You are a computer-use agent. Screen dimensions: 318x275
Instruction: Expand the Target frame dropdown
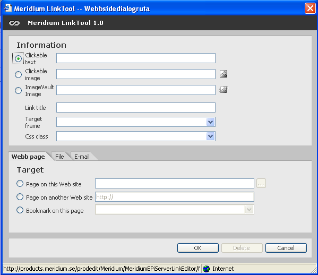(x=211, y=122)
